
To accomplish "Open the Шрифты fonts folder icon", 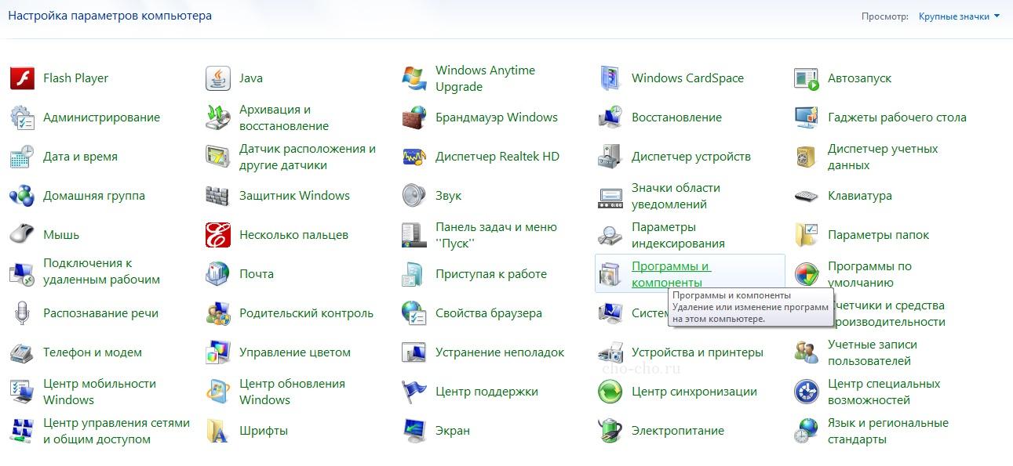I will (217, 431).
